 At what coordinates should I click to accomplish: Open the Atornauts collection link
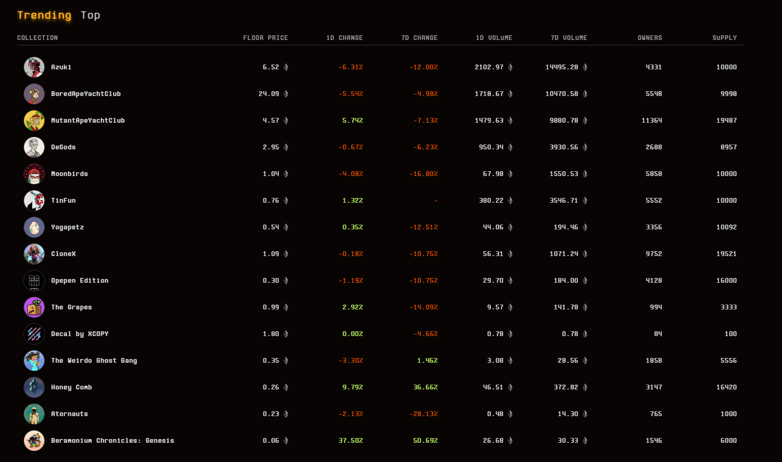click(70, 414)
